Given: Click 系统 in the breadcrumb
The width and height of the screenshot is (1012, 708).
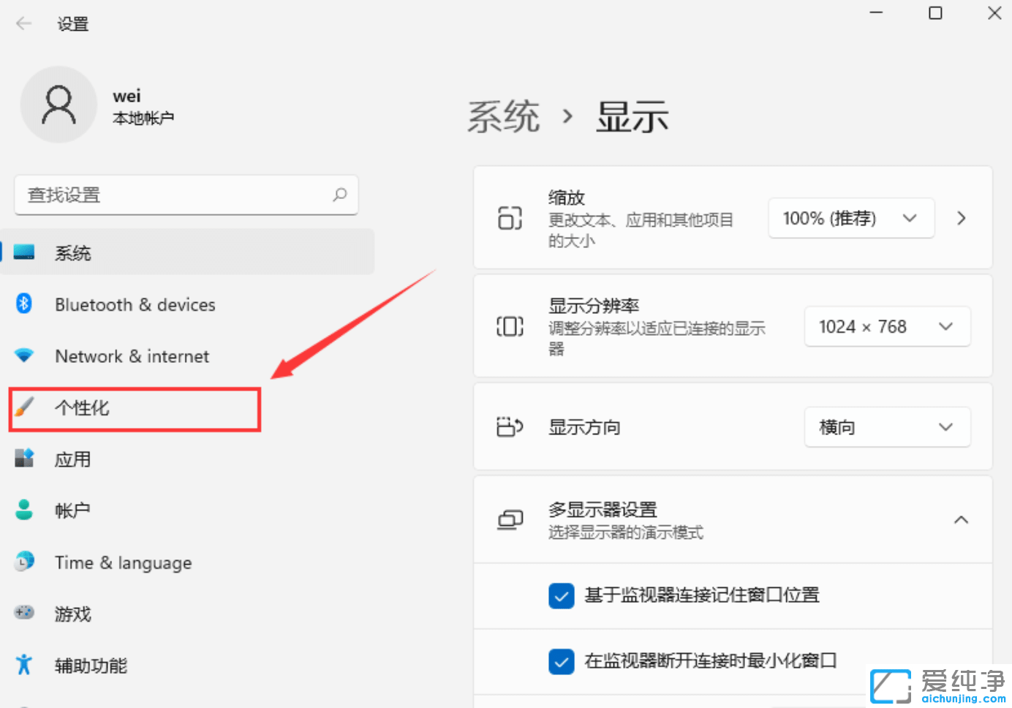Looking at the screenshot, I should (x=503, y=117).
